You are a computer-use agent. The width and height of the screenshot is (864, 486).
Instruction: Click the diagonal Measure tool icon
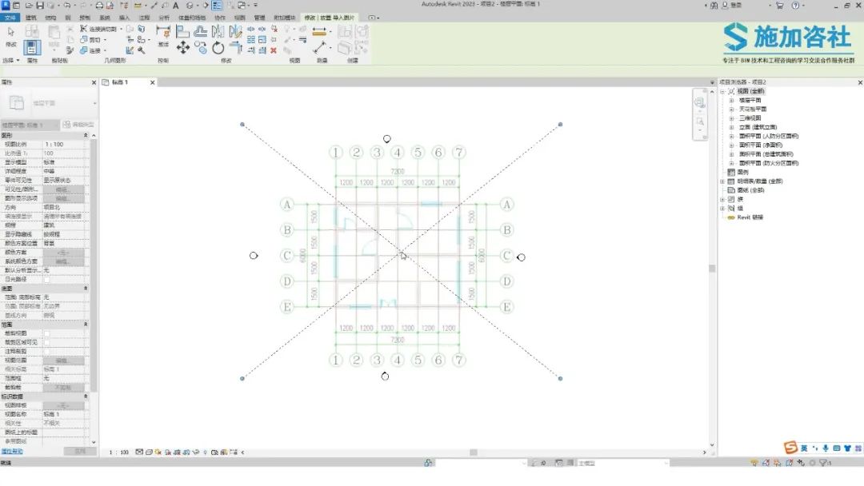319,47
